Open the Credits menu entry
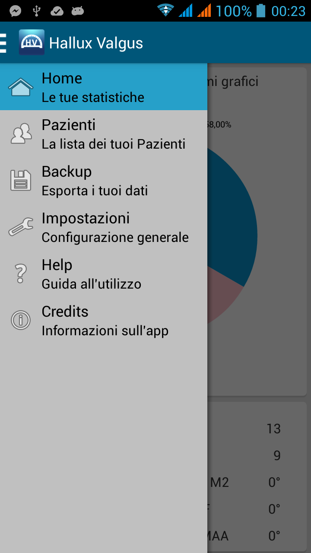Viewport: 311px width, 553px height. pos(65,311)
